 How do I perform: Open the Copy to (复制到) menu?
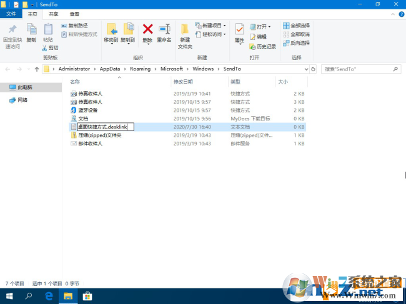128,34
